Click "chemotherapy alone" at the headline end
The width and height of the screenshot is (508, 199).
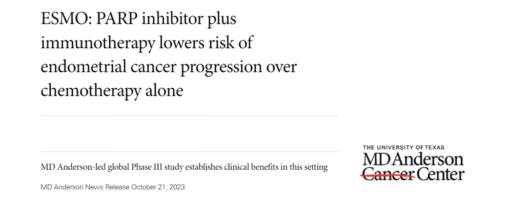pyautogui.click(x=112, y=91)
